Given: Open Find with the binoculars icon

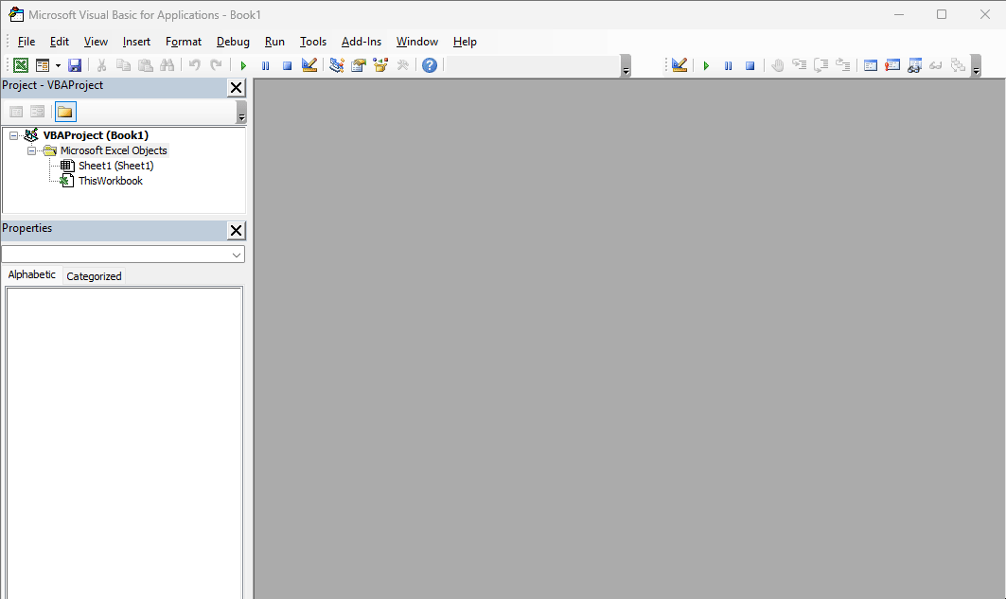Looking at the screenshot, I should 168,65.
